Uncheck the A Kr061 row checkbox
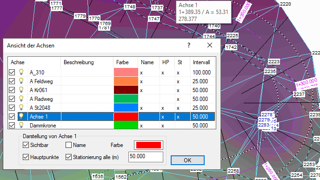The height and width of the screenshot is (180, 320). click(x=12, y=90)
